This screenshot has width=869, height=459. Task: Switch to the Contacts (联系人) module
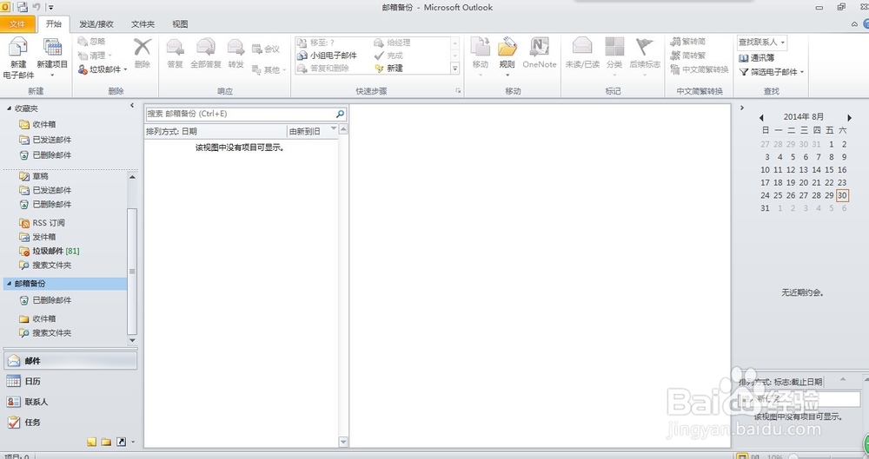pos(70,402)
